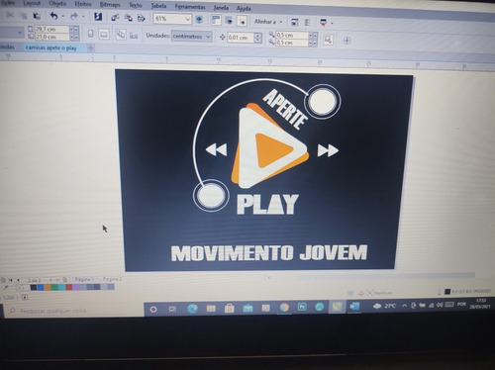
Task: Open the Layout menu
Action: click(x=32, y=3)
